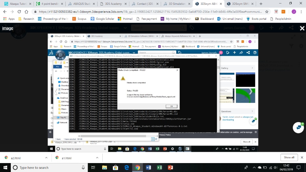
Task: Open the OneDrive cloud tray icon
Action: pyautogui.click(x=259, y=168)
